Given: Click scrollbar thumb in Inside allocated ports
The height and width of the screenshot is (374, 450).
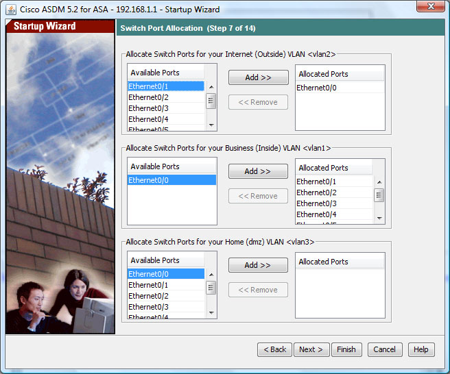Looking at the screenshot, I should [x=379, y=195].
